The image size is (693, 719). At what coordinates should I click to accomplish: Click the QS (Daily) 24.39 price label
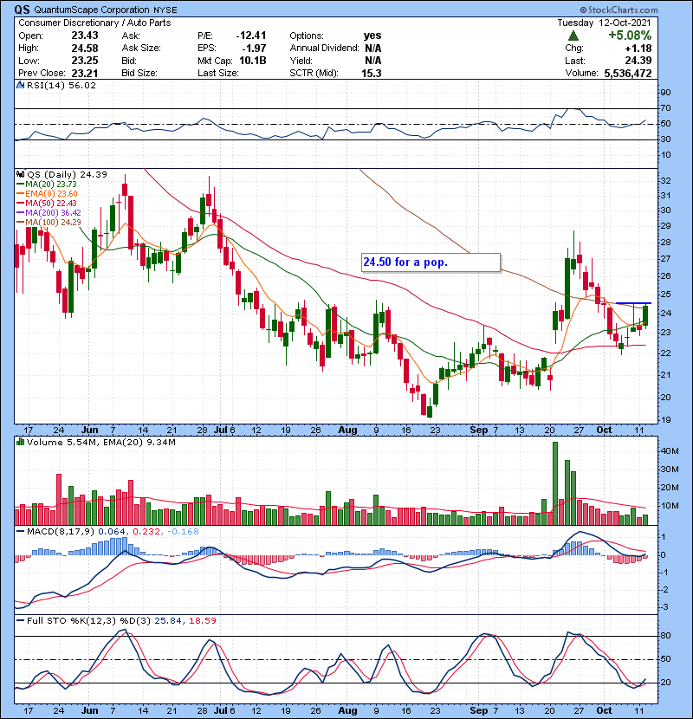pos(54,175)
